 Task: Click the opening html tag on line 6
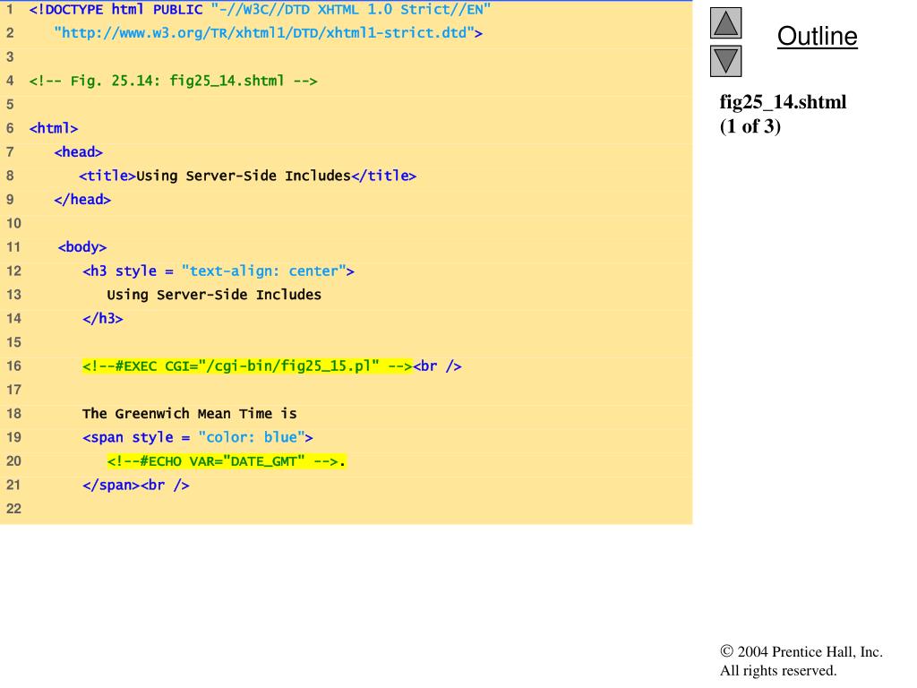(53, 128)
